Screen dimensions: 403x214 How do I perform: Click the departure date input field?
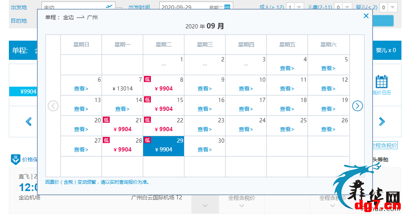click(x=196, y=7)
